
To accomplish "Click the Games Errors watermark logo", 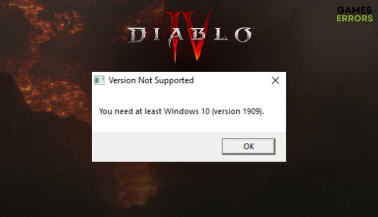I will [355, 14].
